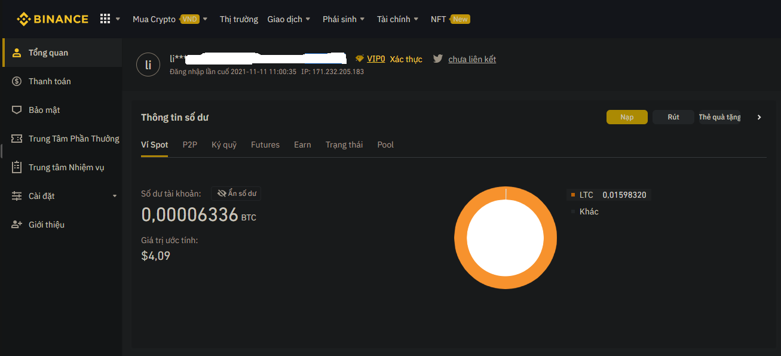781x356 pixels.
Task: Expand the Tài chính dropdown arrow
Action: tap(416, 19)
